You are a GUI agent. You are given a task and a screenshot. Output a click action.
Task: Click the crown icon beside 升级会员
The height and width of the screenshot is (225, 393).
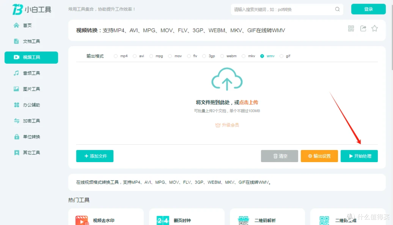(218, 125)
